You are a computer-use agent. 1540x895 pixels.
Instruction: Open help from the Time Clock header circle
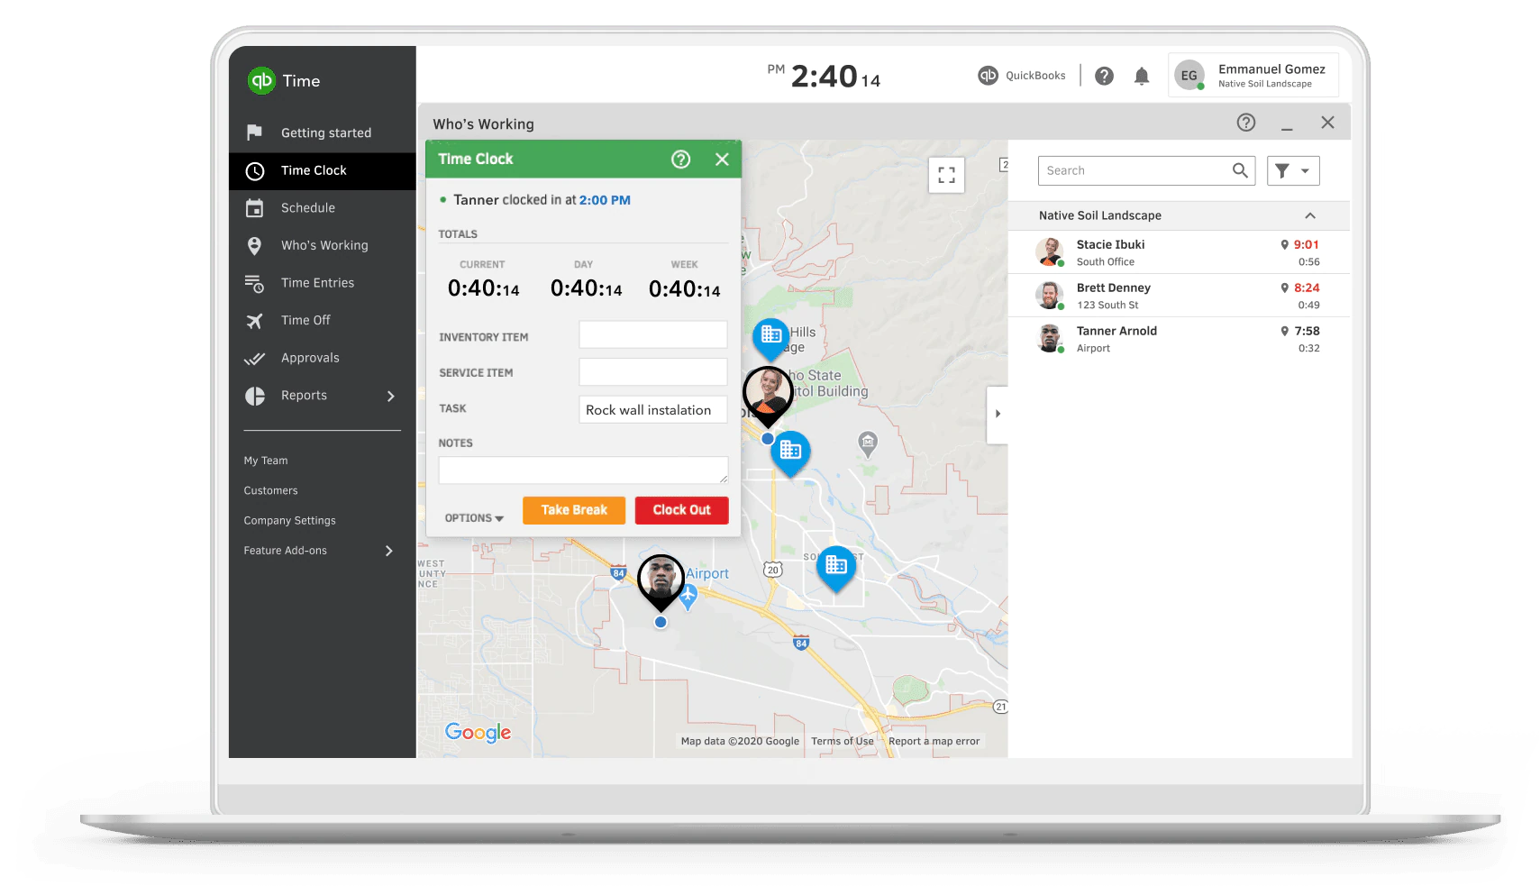pyautogui.click(x=680, y=159)
